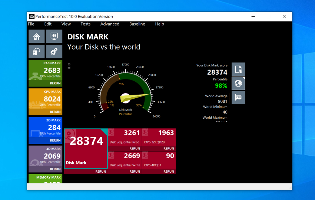This screenshot has width=315, height=200.
Task: Rerun the PassMark overall test
Action: [x=55, y=83]
